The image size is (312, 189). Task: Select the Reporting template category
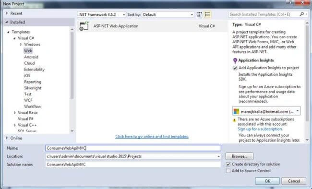[x=33, y=82]
